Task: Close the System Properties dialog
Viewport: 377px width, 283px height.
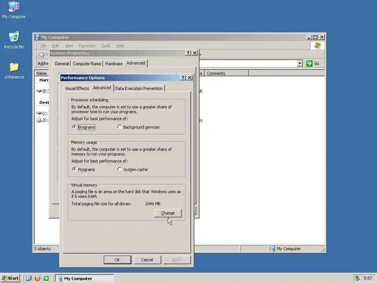Action: pos(195,53)
